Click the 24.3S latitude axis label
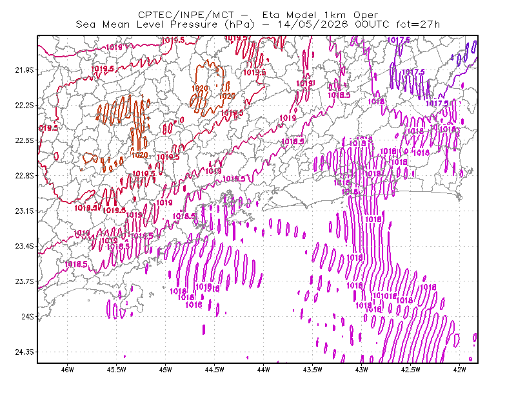 coord(25,352)
